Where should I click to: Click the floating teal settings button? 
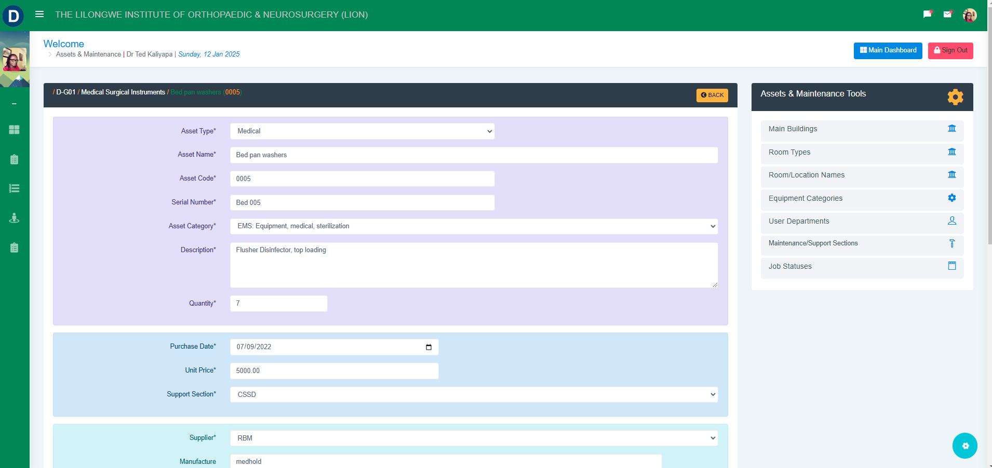point(964,446)
